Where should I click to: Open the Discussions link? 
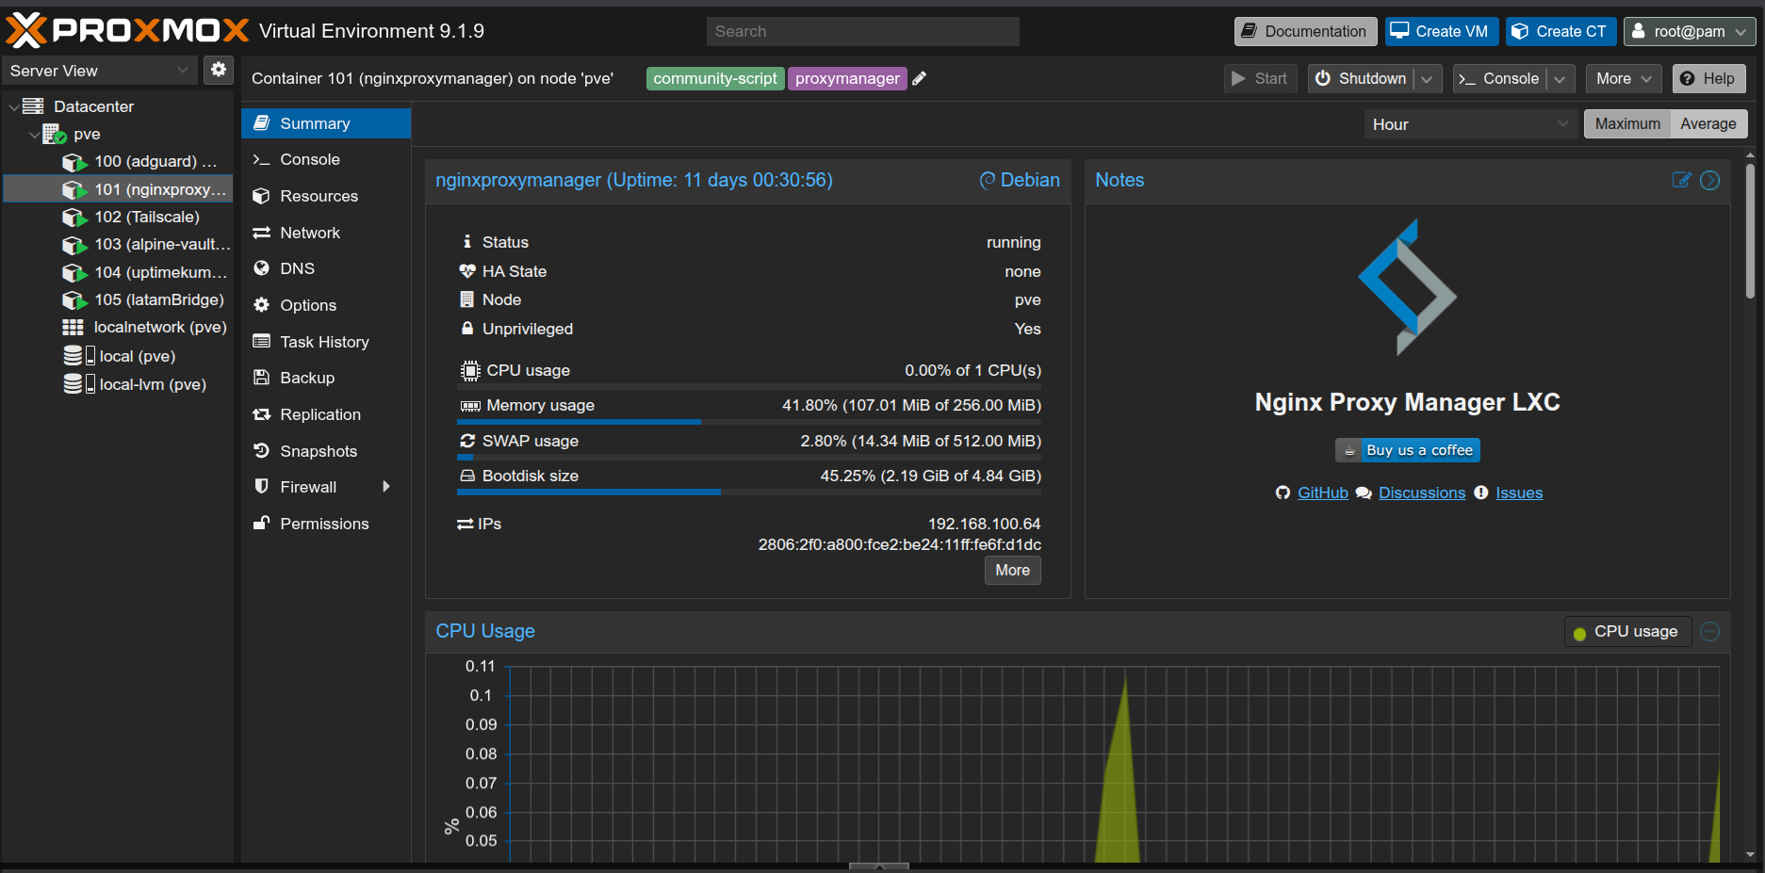(1421, 493)
